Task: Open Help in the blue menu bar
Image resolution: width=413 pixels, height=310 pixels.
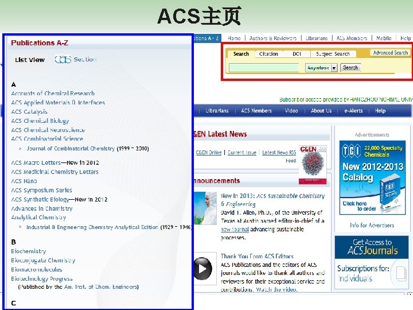Action: tap(380, 111)
